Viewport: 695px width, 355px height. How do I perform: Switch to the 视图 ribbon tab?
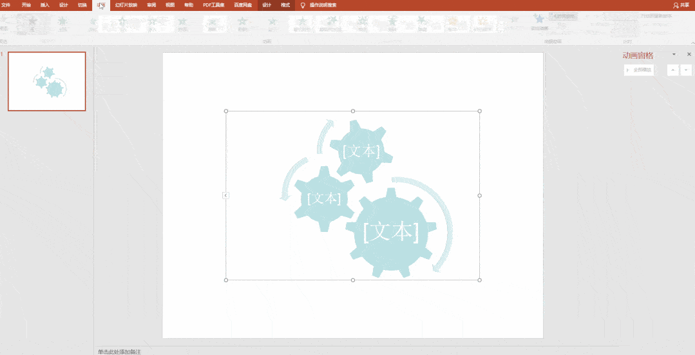click(170, 5)
